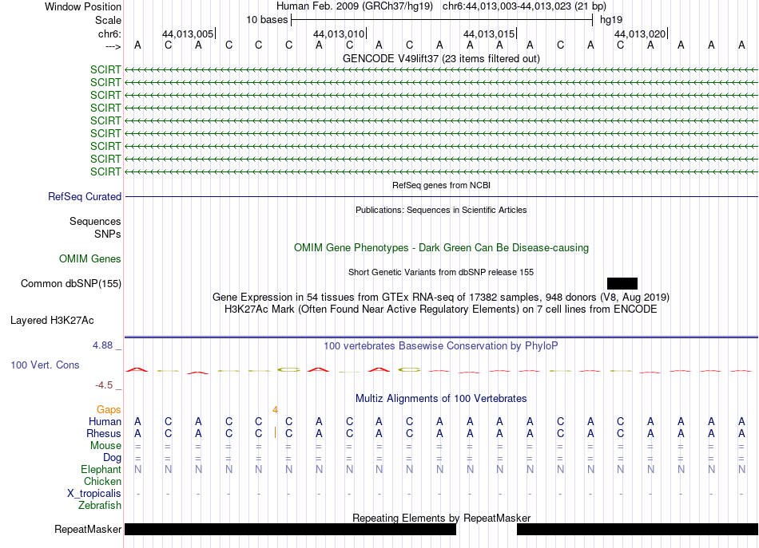The width and height of the screenshot is (759, 548).
Task: Open OMIM Gene Phenotypes track title
Action: pyautogui.click(x=441, y=247)
